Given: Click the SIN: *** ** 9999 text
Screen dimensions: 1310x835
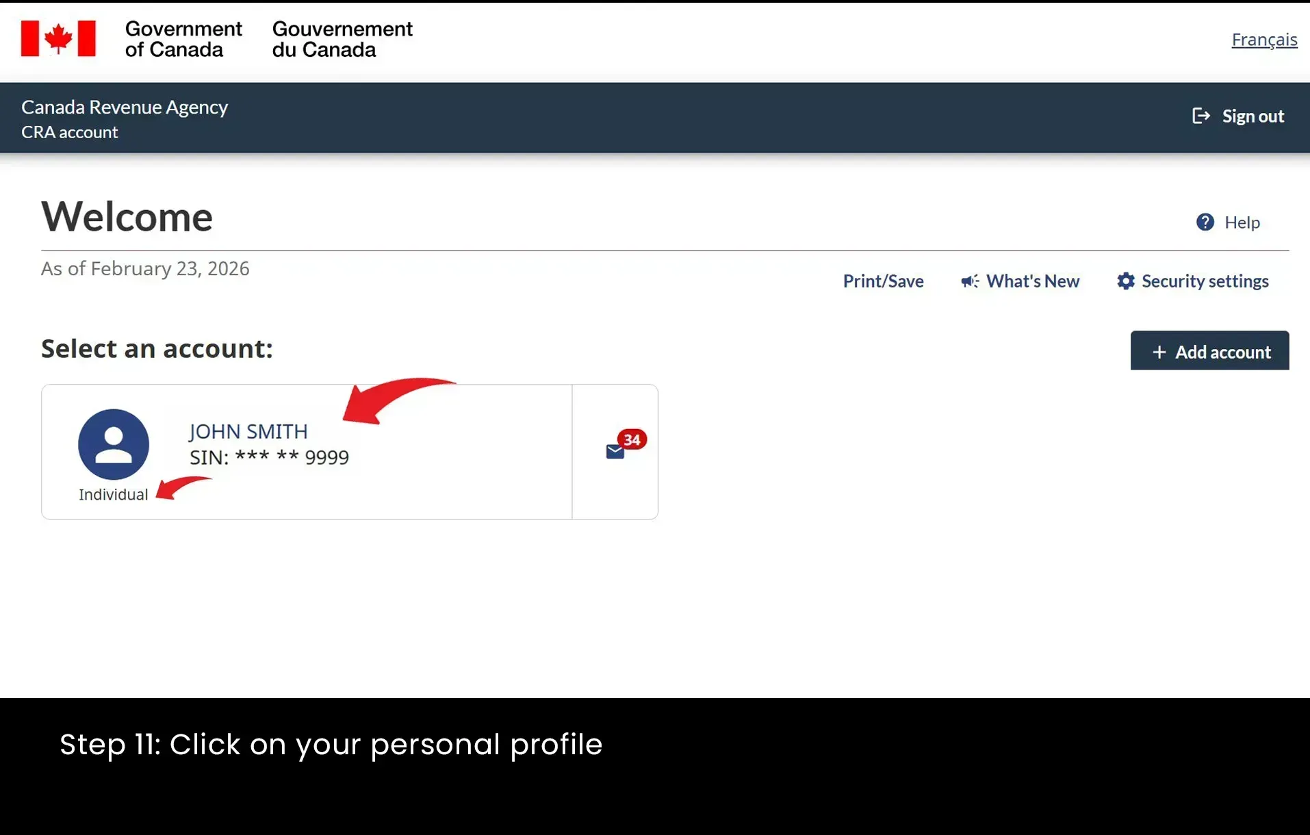Looking at the screenshot, I should pyautogui.click(x=269, y=457).
